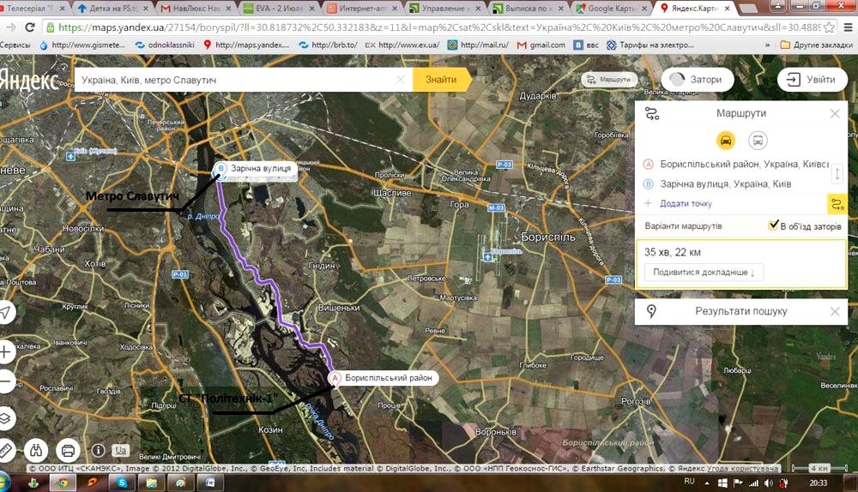The height and width of the screenshot is (492, 858).
Task: Reload the page with the refresh button
Action: (30, 27)
